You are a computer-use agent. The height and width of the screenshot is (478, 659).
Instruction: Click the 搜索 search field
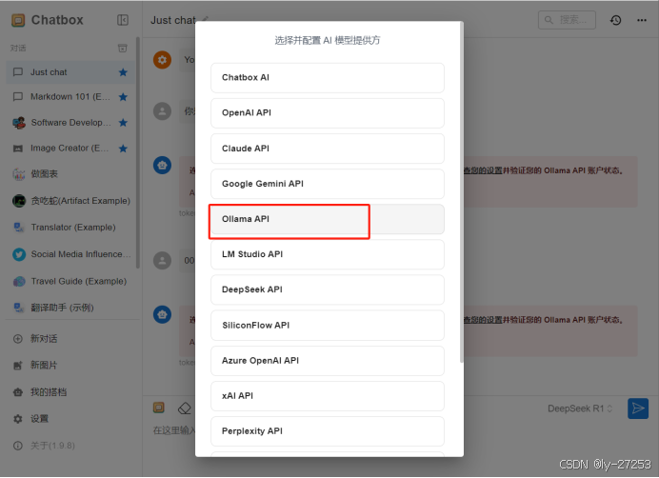coord(567,20)
